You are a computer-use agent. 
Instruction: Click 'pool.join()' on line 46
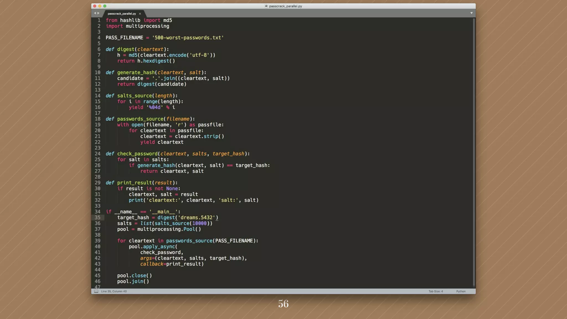pos(133,282)
